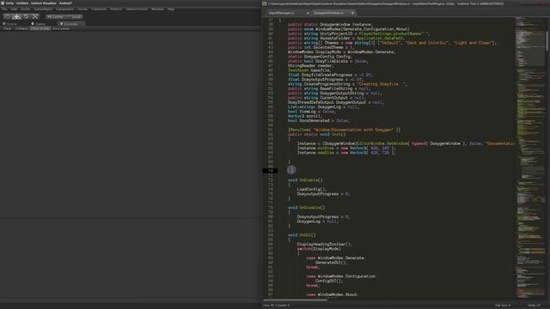Click the 'DoxygenLog = null;' code line
The width and height of the screenshot is (550, 309).
click(x=317, y=221)
